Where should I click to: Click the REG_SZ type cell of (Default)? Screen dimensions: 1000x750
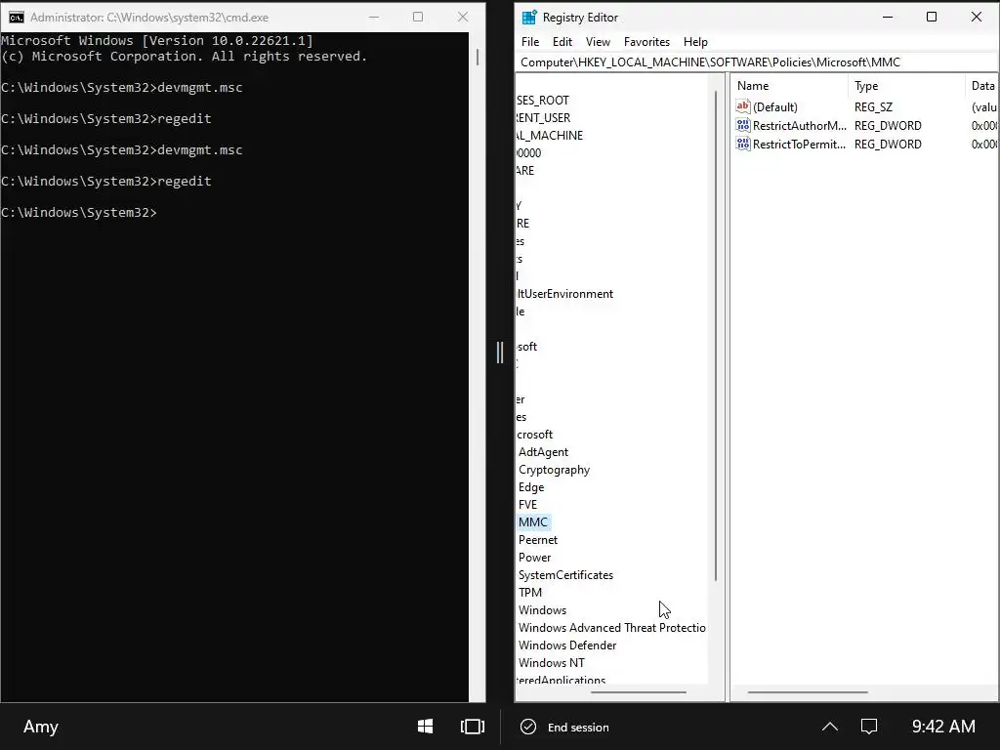click(x=873, y=107)
